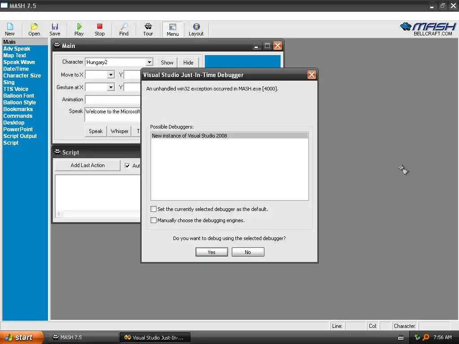The height and width of the screenshot is (344, 459).
Task: Click the Show character button
Action: 167,63
